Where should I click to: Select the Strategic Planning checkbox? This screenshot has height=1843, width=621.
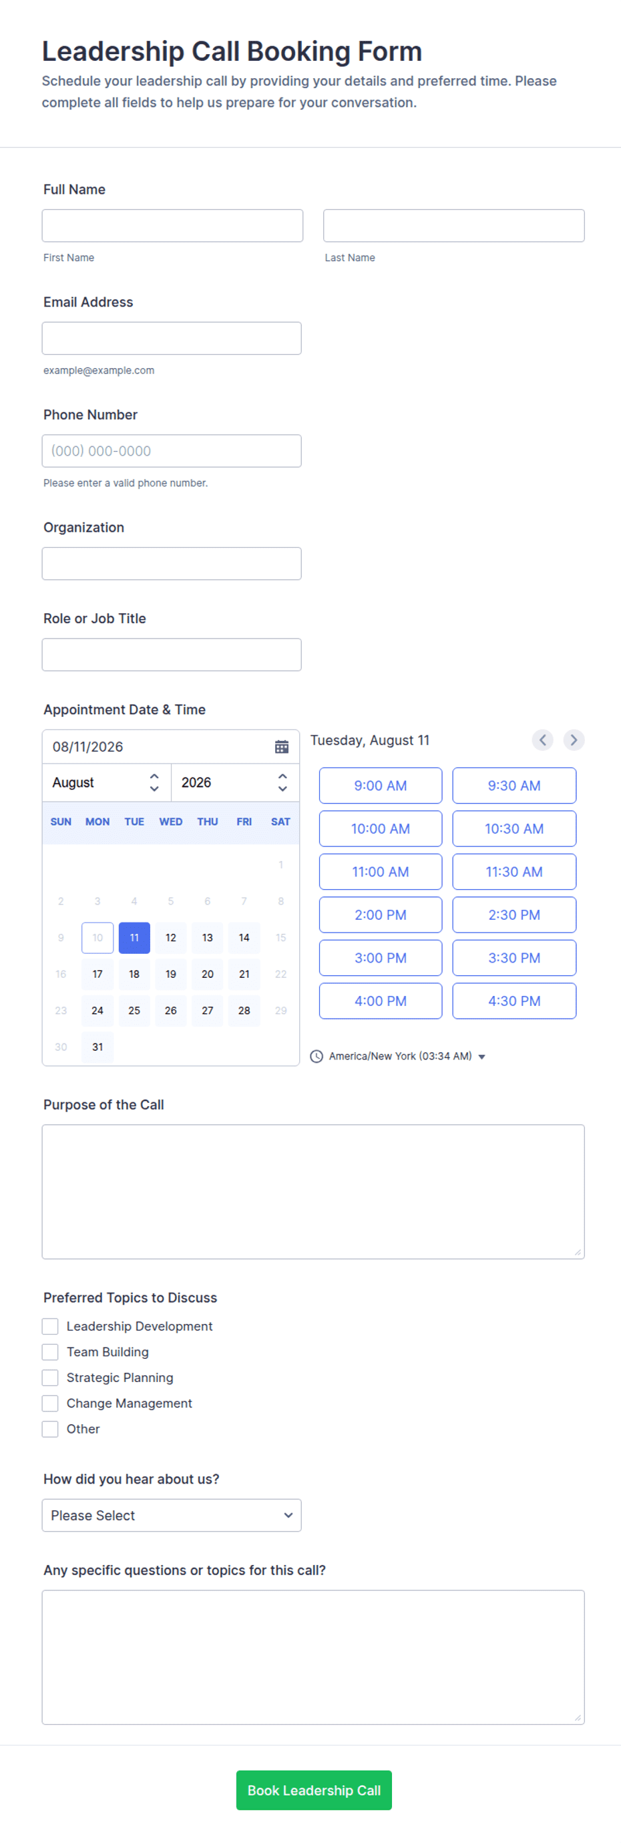click(x=50, y=1377)
